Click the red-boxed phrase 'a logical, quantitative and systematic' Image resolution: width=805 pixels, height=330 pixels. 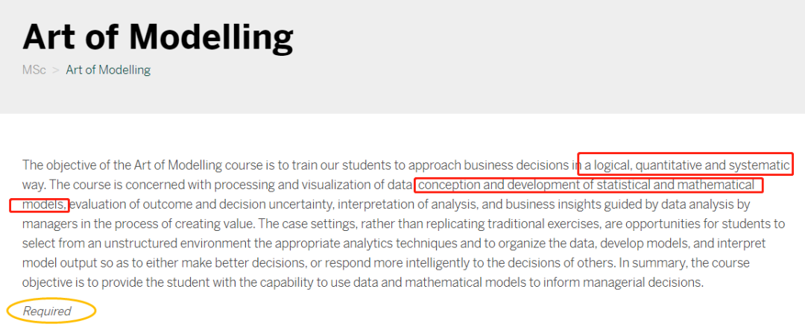tap(686, 165)
